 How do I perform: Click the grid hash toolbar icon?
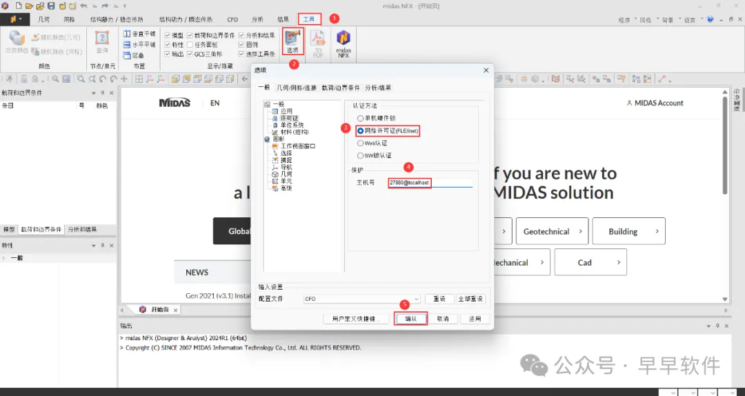tap(524, 79)
